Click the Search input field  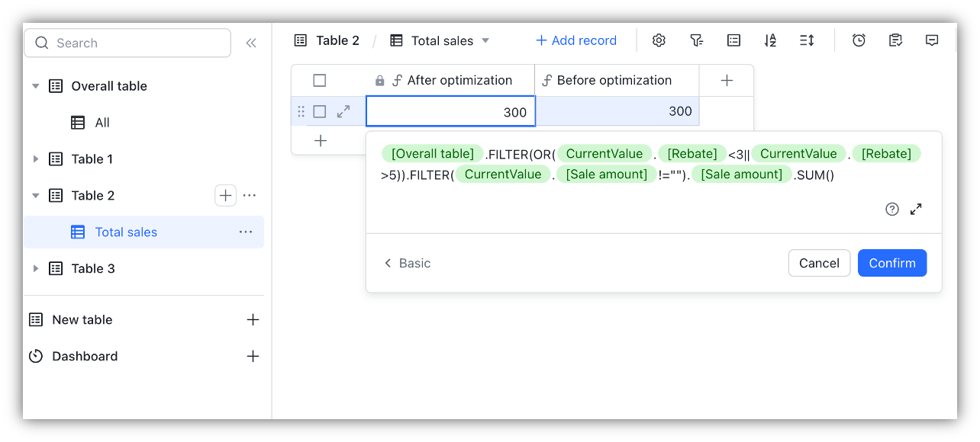[127, 43]
